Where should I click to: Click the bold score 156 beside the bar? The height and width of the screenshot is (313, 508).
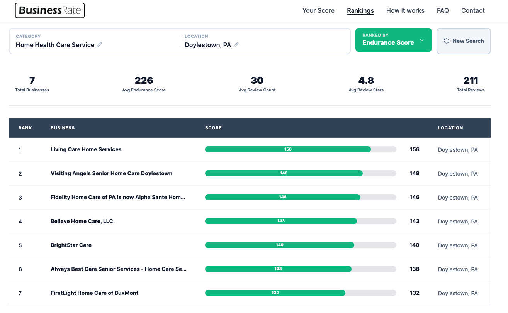415,149
